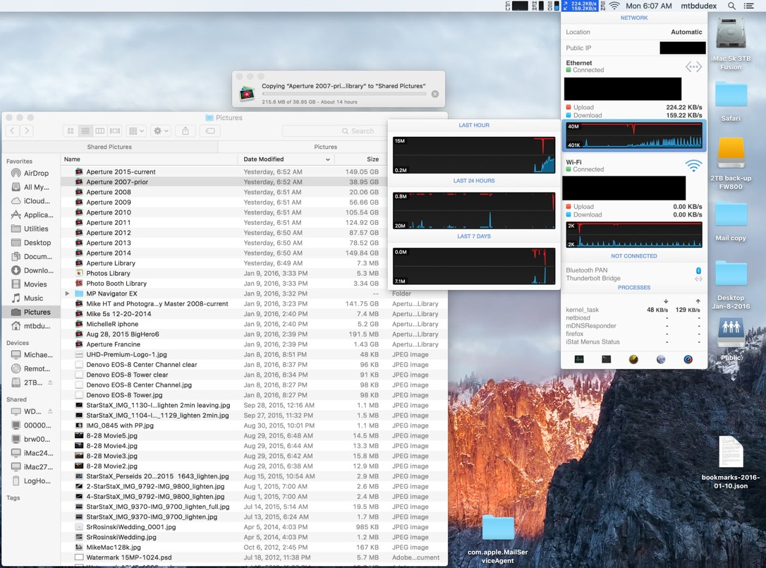
Task: Cancel the Aperture library copy operation
Action: (435, 94)
